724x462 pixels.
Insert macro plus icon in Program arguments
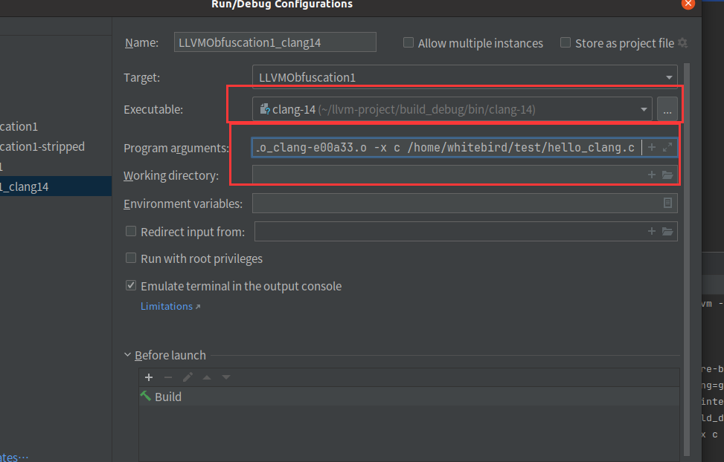pos(652,148)
